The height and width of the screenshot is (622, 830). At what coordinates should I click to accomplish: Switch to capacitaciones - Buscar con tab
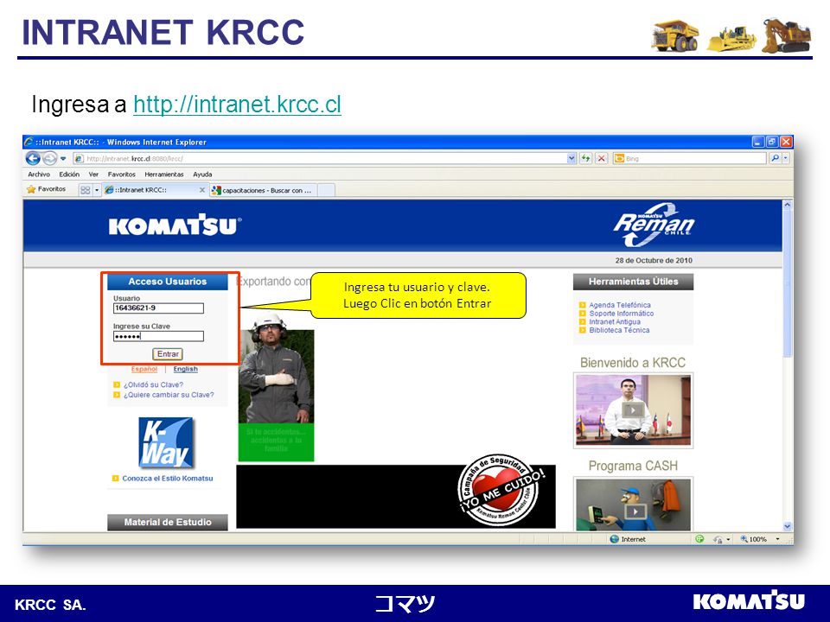point(263,190)
